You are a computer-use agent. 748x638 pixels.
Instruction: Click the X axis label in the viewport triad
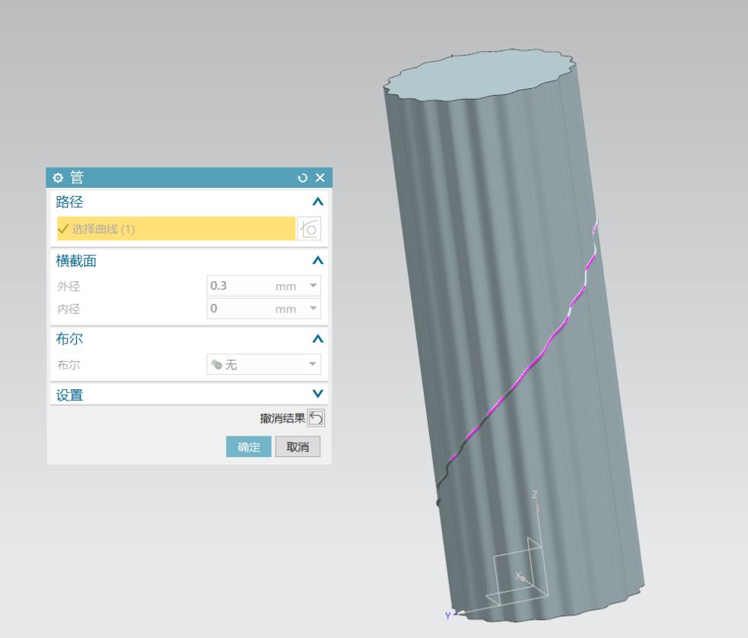pyautogui.click(x=519, y=576)
